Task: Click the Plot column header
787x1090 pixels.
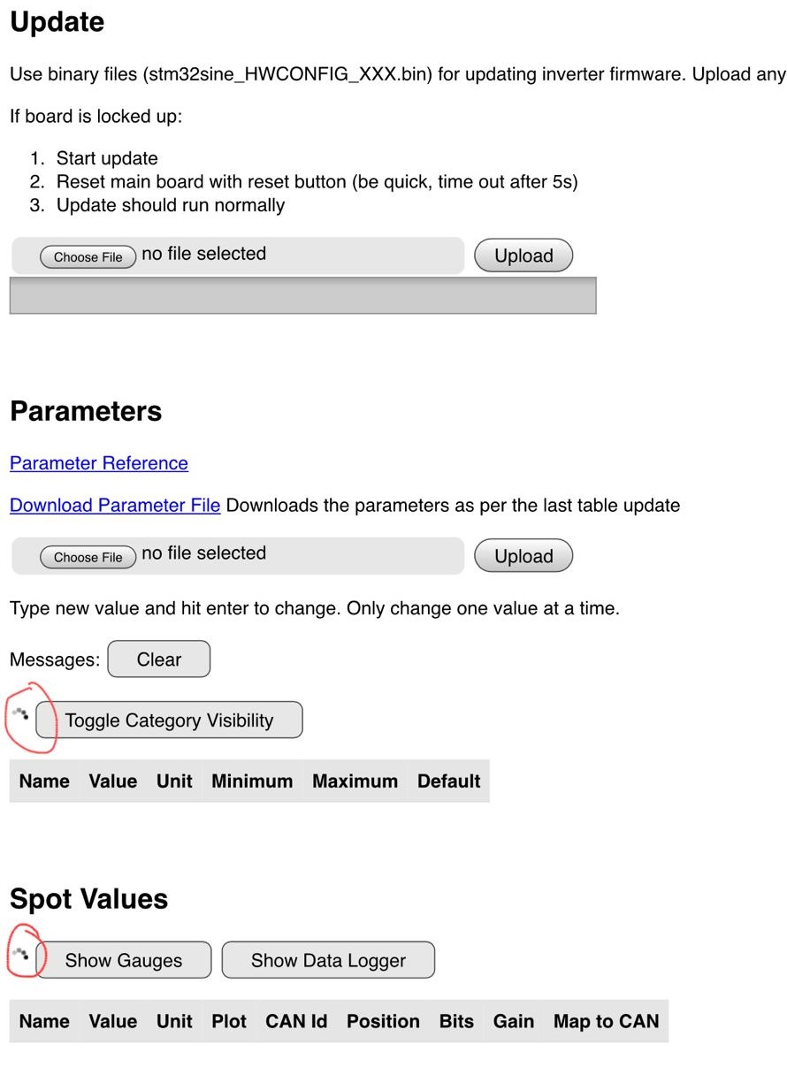Action: [229, 1022]
